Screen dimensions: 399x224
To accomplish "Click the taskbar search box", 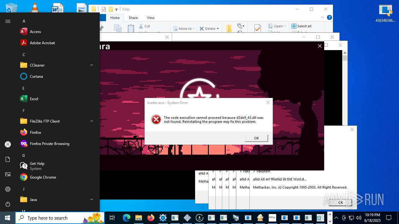I will (x=60, y=218).
